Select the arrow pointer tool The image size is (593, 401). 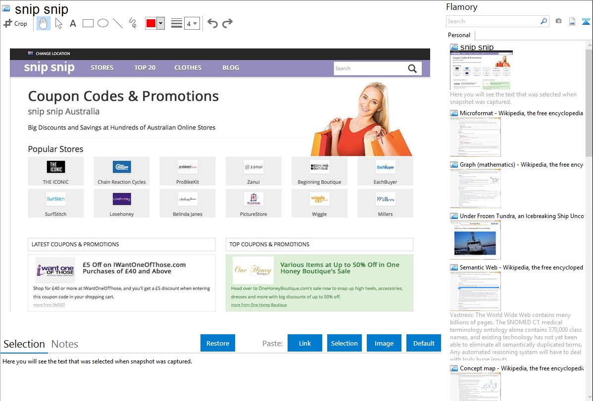click(x=58, y=23)
